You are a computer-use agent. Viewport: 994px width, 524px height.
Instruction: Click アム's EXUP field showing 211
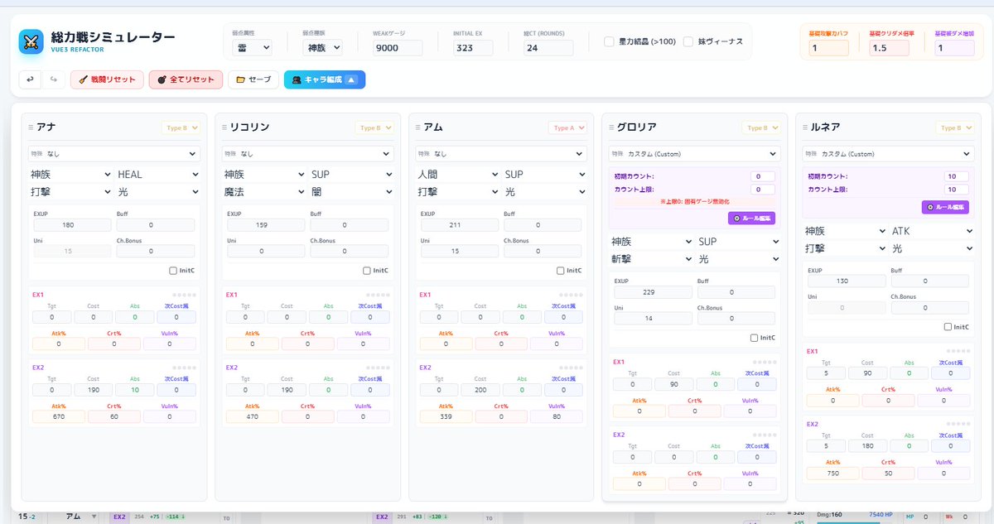pyautogui.click(x=460, y=225)
